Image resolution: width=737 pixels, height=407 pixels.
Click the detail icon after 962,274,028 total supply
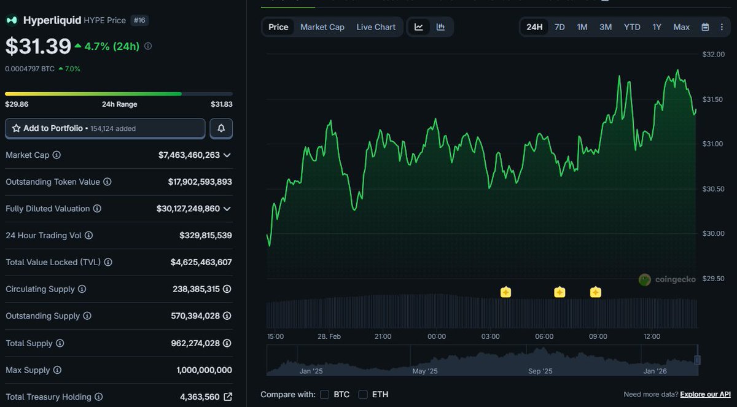pyautogui.click(x=227, y=343)
